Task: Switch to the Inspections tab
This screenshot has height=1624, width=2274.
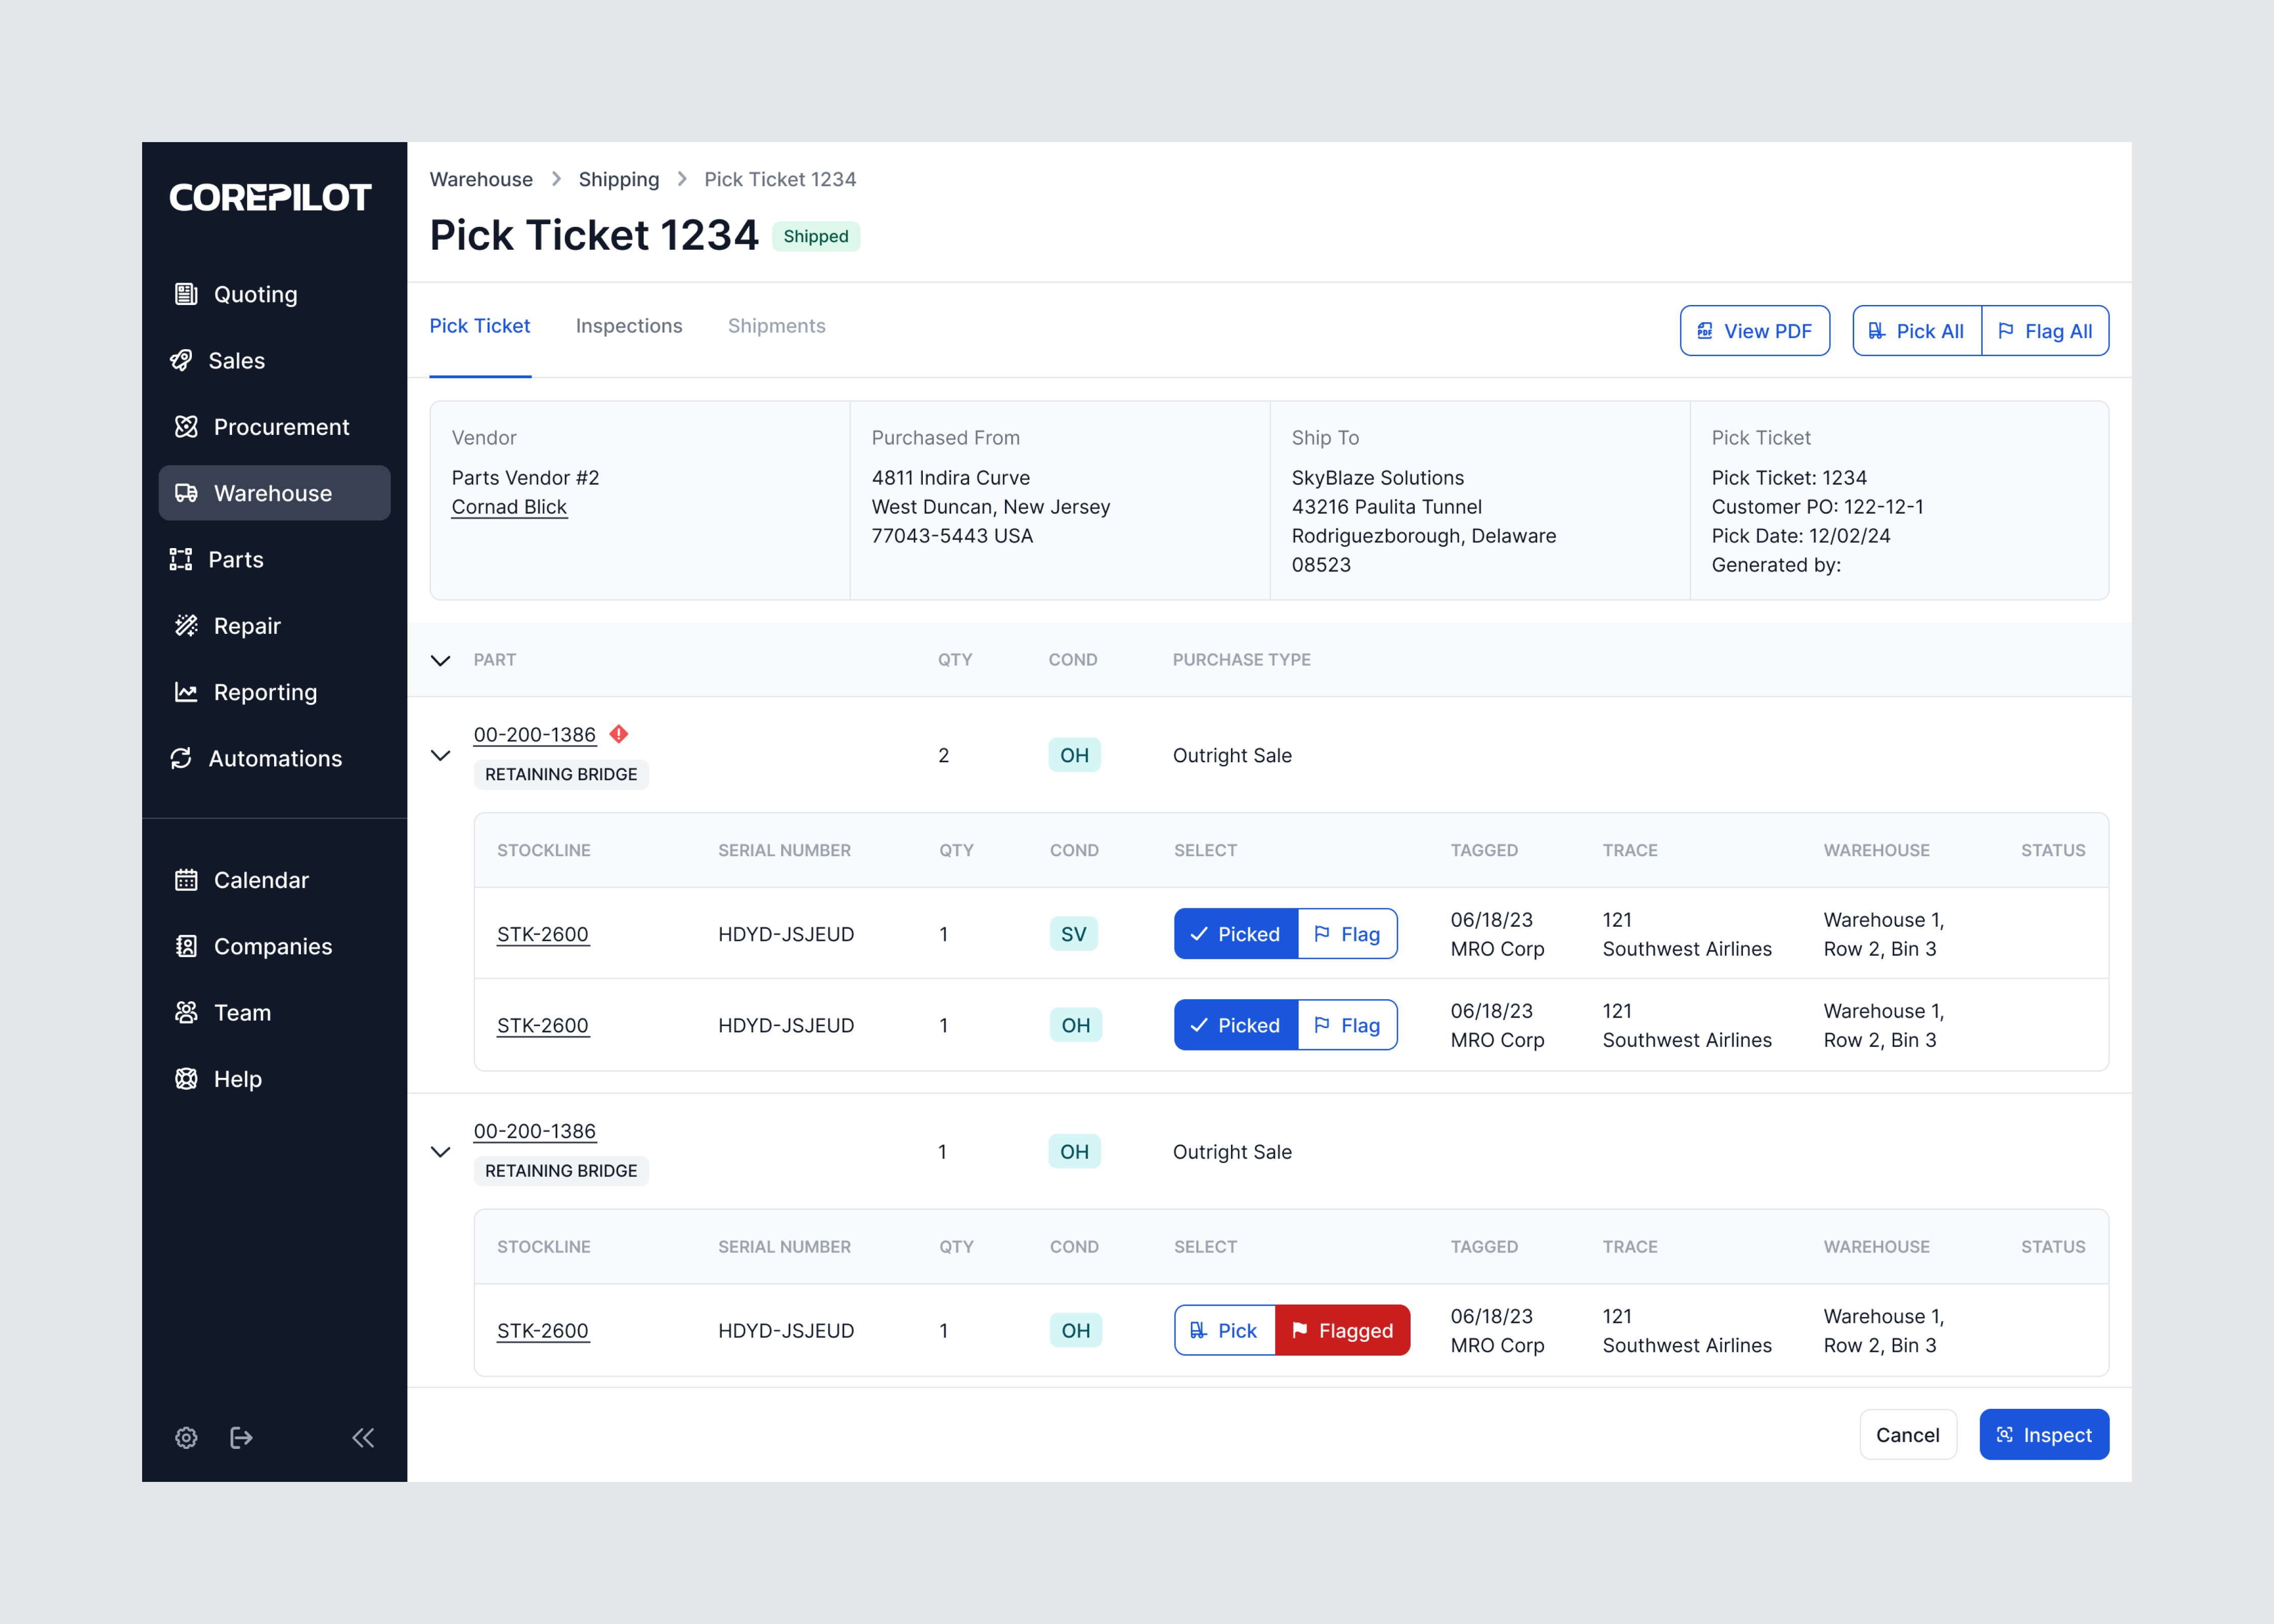Action: click(x=628, y=326)
